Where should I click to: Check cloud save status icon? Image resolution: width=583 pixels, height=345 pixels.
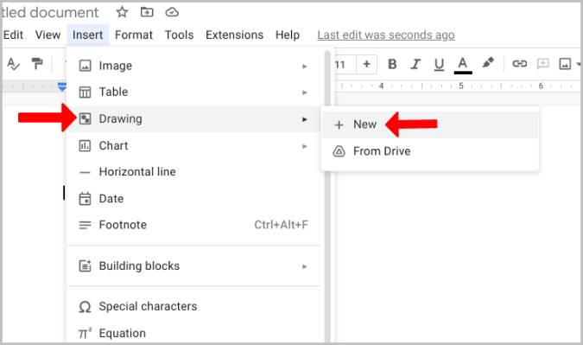click(x=172, y=12)
